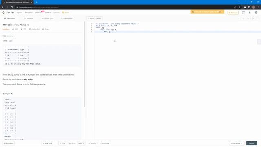The height and width of the screenshot is (147, 261).
Task: Switch to the Discuss tab of the problem
Action: pos(48,18)
